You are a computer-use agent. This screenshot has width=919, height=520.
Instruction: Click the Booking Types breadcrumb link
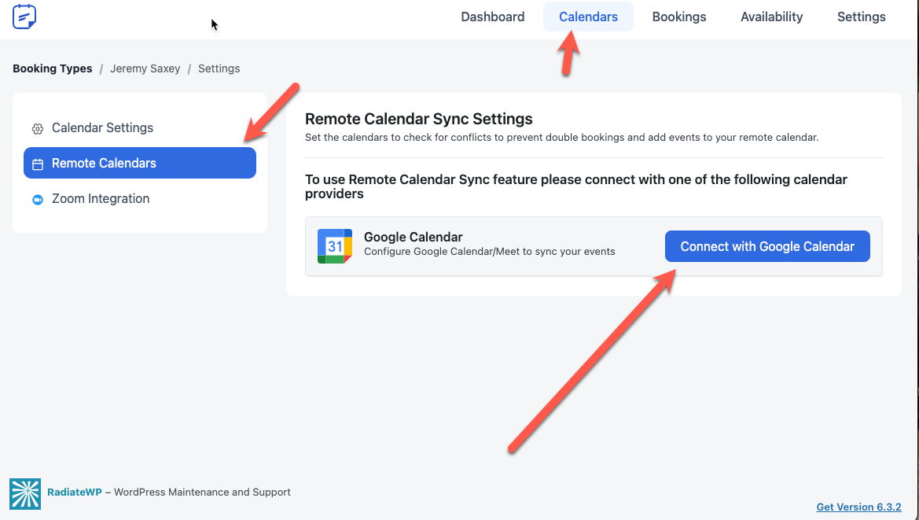pyautogui.click(x=52, y=68)
